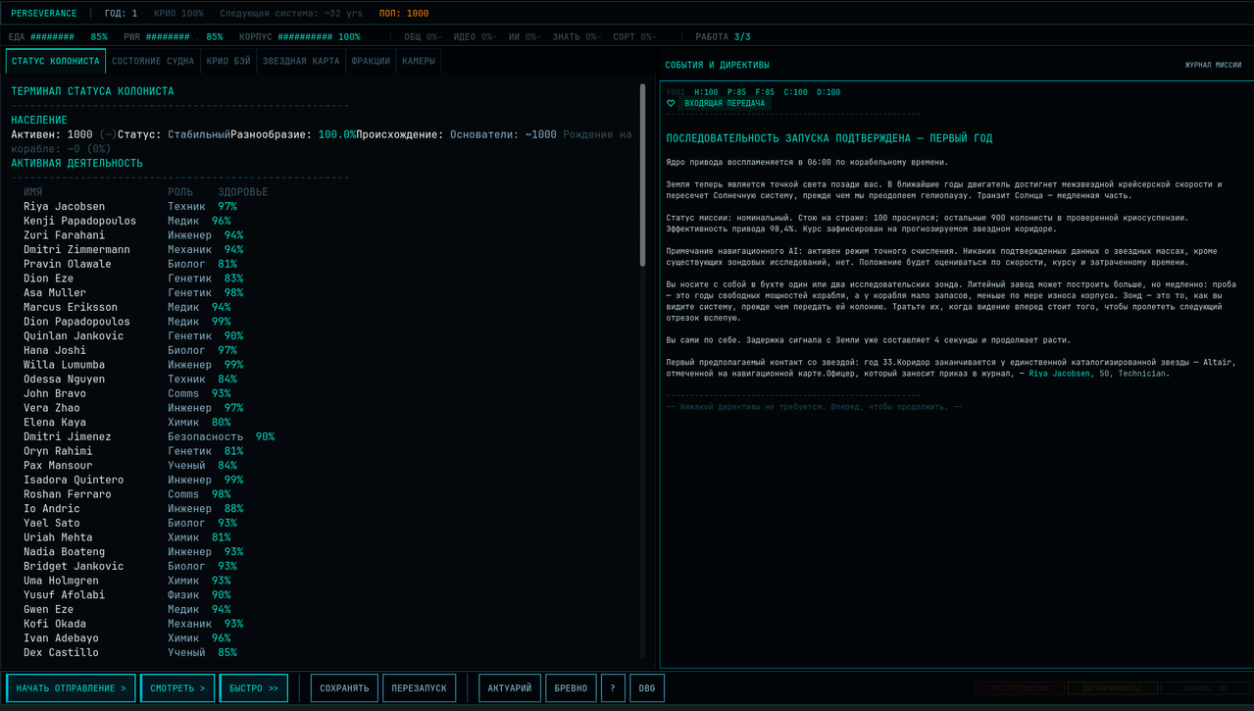Select colonist Io Andric row
This screenshot has width=1254, height=711.
click(133, 509)
